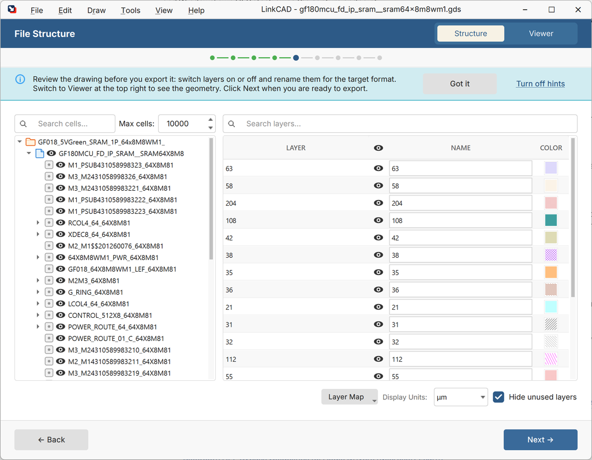Click the info hint icon
The width and height of the screenshot is (592, 460).
(20, 79)
